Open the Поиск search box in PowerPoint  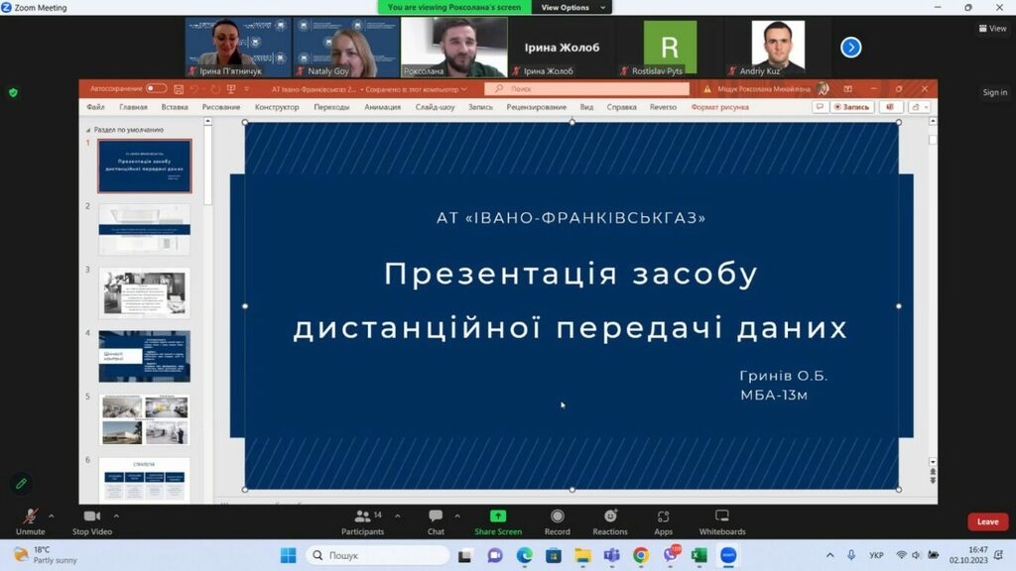click(586, 88)
